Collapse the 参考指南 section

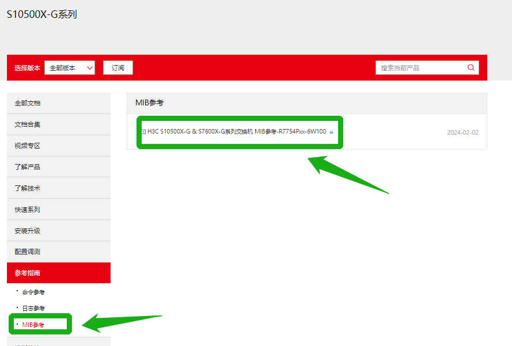pos(59,273)
